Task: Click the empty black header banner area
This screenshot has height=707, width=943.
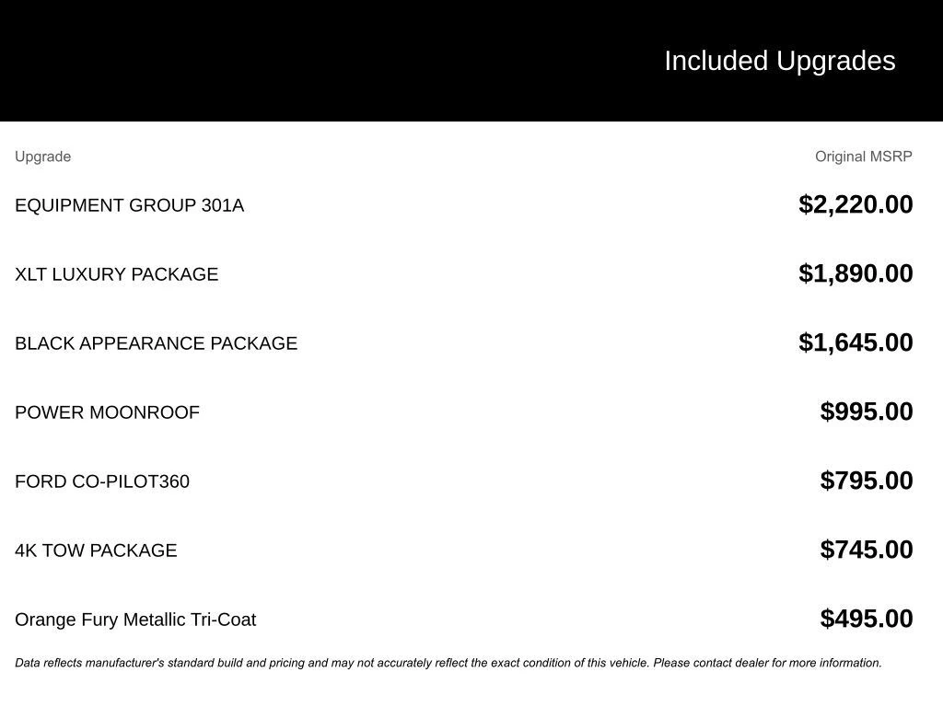Action: [x=276, y=61]
